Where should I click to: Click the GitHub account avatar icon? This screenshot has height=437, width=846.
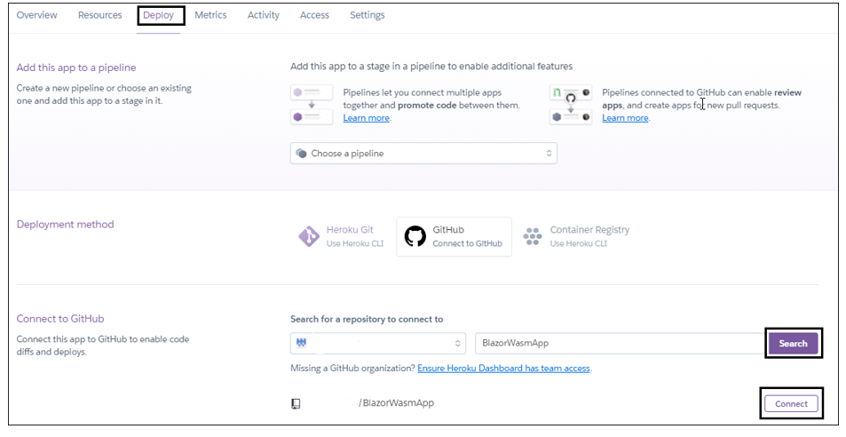(x=301, y=343)
